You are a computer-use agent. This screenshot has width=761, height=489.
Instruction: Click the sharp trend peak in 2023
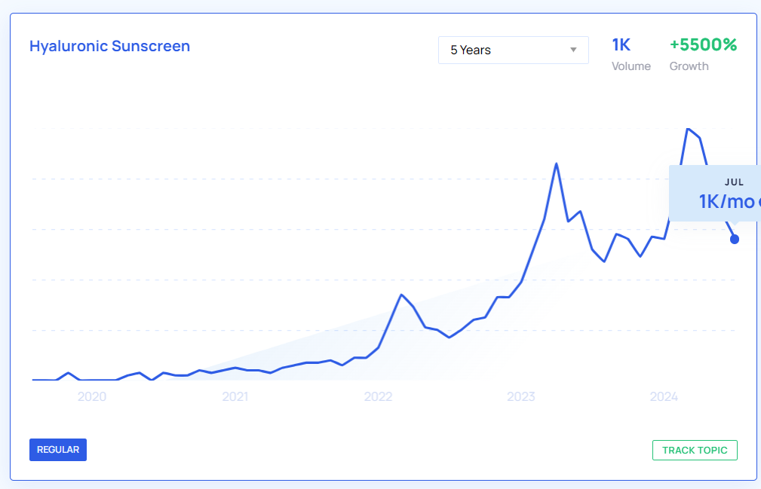556,164
